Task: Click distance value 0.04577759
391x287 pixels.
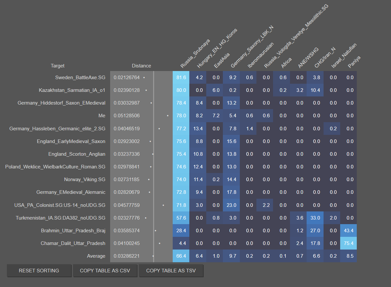Action: (126, 205)
